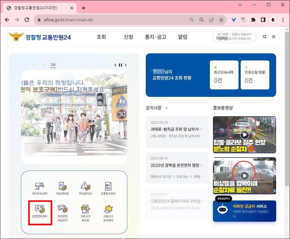Close the 경찰청교통민원24 tab
This screenshot has height=239, width=290.
tap(72, 8)
